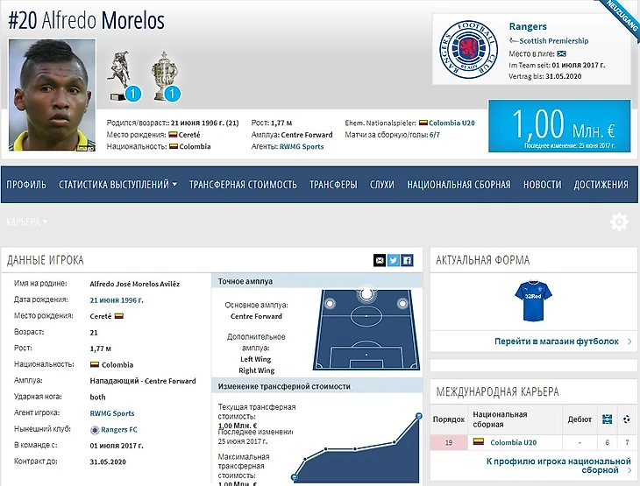Click the centre forward position marker on pitch
Screen dimensions: 640x486
[366, 294]
